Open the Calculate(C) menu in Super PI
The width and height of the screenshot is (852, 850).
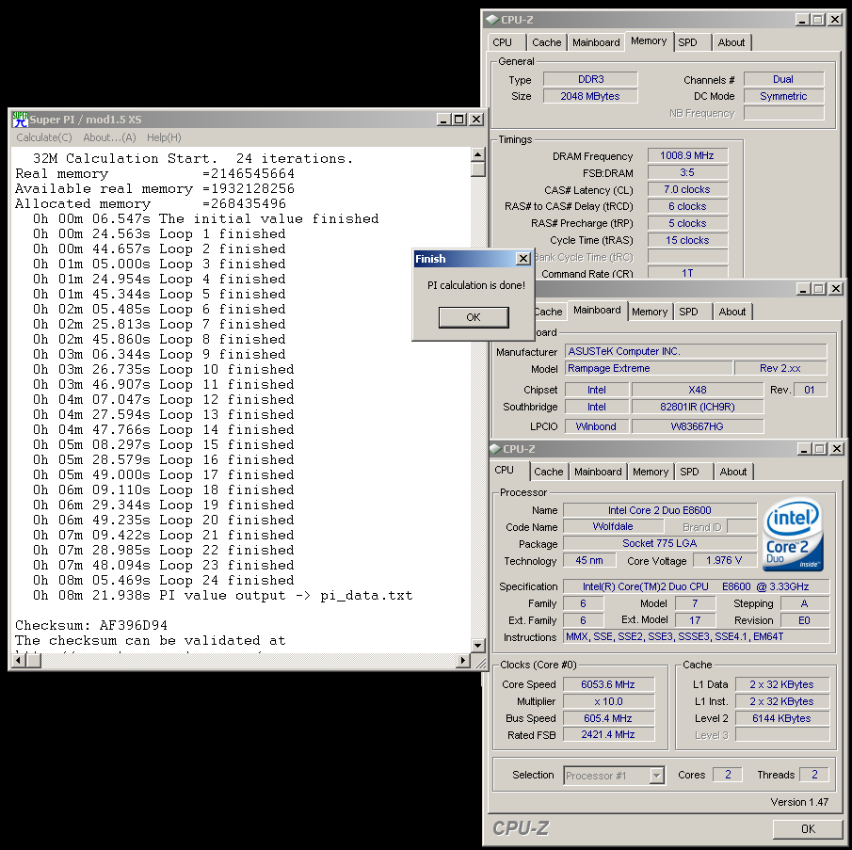(x=44, y=137)
